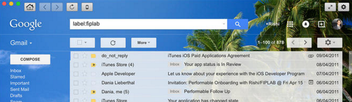This screenshot has width=352, height=102.
Task: Click calendar invite icon on Dania Lieberthal email
Action: [x=311, y=82]
